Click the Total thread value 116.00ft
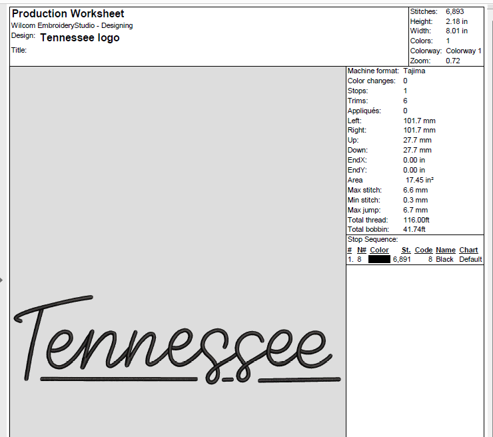Image resolution: width=493 pixels, height=437 pixels. coord(416,220)
